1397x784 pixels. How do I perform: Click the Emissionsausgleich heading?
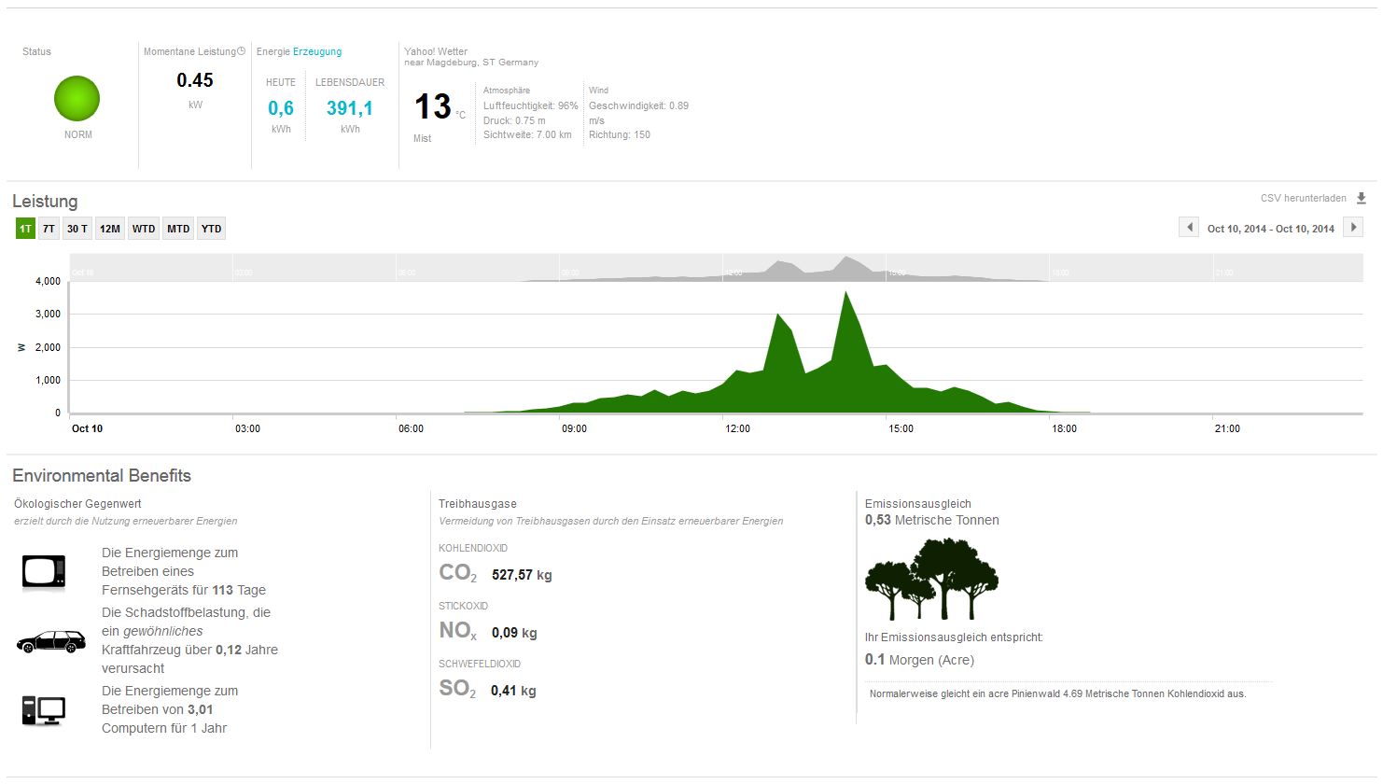tap(918, 504)
